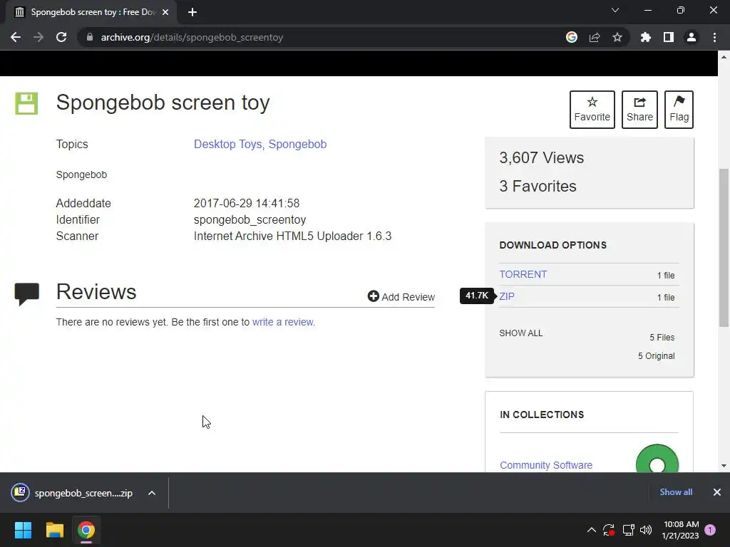Download the TORRENT option
The width and height of the screenshot is (730, 547).
click(x=523, y=274)
